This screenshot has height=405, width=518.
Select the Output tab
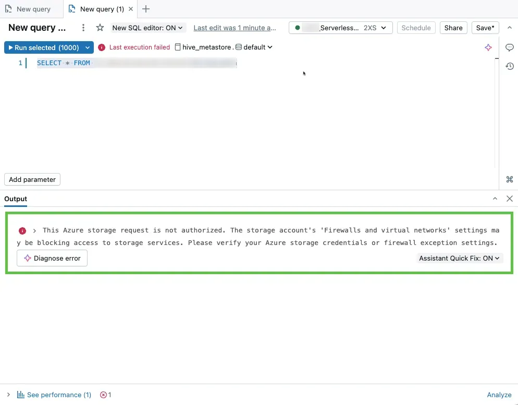point(16,199)
